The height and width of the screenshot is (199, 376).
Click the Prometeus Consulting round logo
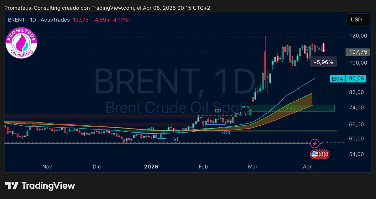22,43
